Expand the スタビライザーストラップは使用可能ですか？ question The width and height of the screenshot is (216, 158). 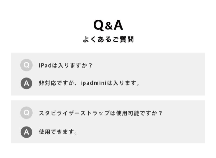[100, 113]
